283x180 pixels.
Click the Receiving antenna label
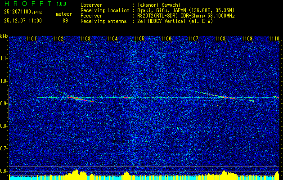103,21
